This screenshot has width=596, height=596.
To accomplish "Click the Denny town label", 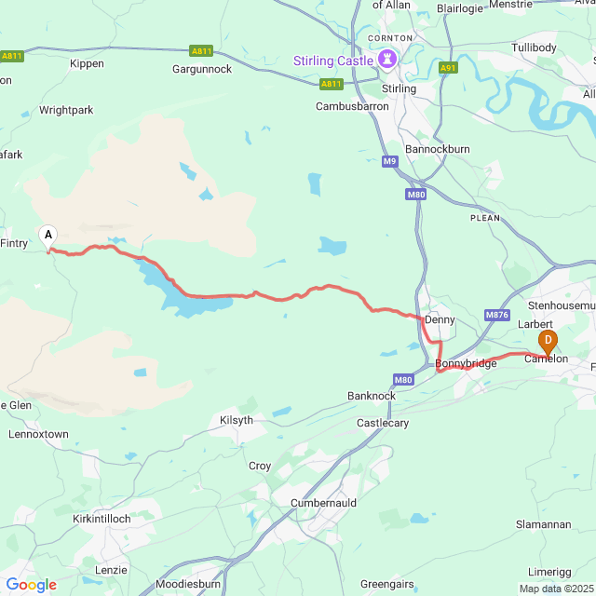I will (x=440, y=319).
